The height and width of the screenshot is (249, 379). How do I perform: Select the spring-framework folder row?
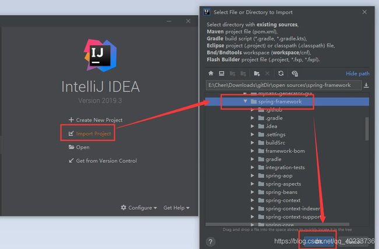287,101
